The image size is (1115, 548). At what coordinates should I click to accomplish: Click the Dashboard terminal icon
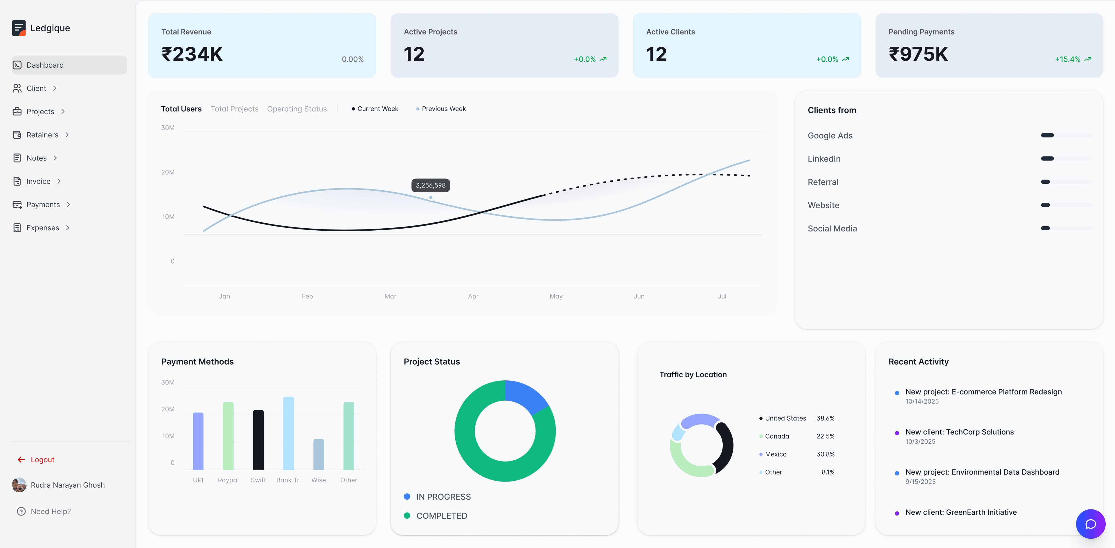click(17, 65)
